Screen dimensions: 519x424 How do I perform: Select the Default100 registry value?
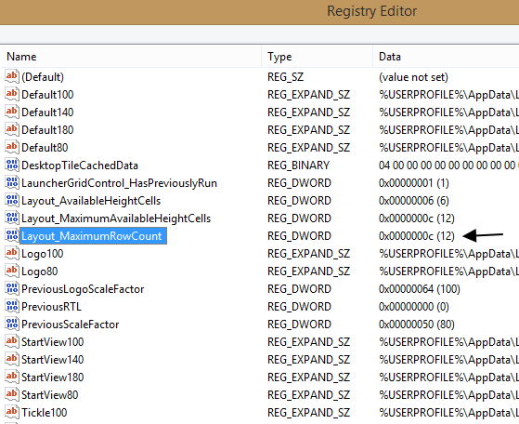(47, 95)
